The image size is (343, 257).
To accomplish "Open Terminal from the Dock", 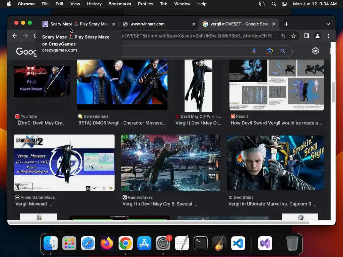I will point(200,243).
